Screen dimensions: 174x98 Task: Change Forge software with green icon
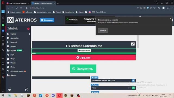click(133, 88)
